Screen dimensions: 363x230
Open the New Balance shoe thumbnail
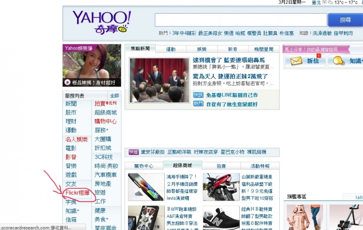pyautogui.click(x=221, y=218)
